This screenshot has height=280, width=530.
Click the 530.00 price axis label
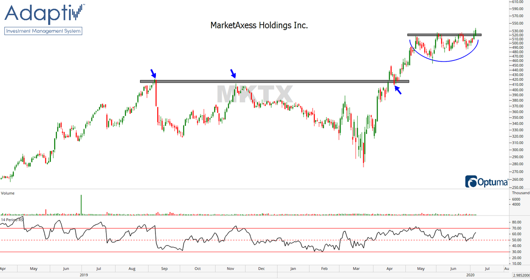(517, 31)
